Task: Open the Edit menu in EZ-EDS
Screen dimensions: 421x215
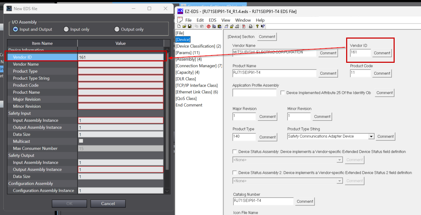Action: tap(200, 20)
